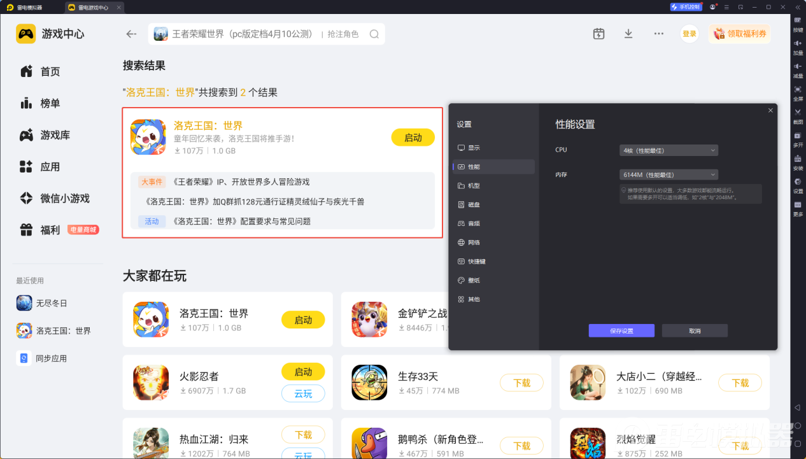Open the 按键 keymapping tool in right sidebar

(x=798, y=24)
